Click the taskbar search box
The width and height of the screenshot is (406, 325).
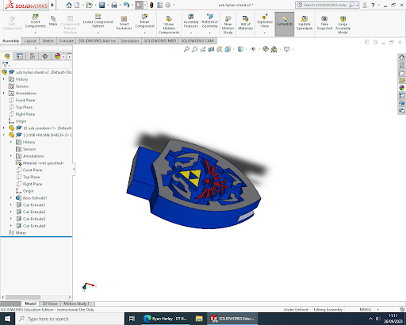coord(70,319)
